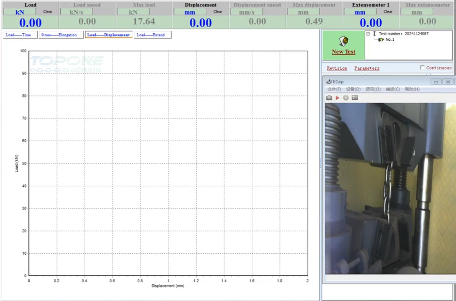
Task: Click the Max load value 17.64
Action: [x=144, y=22]
